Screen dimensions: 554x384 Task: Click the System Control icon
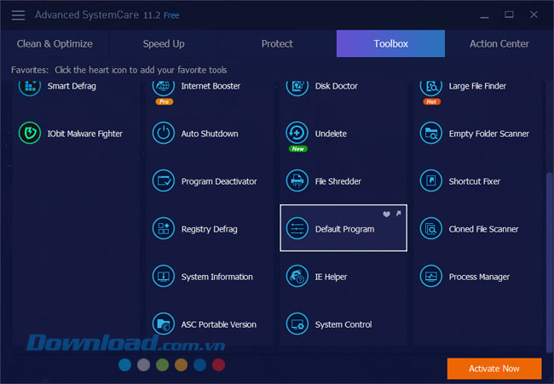tap(297, 324)
